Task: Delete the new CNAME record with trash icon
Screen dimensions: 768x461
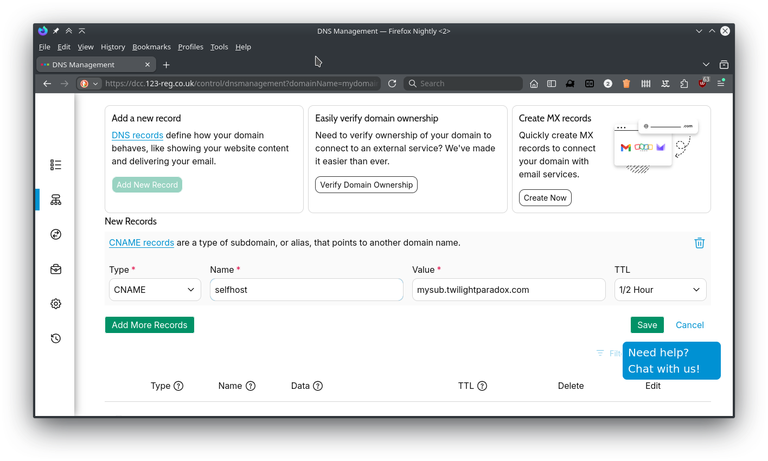Action: pyautogui.click(x=699, y=243)
